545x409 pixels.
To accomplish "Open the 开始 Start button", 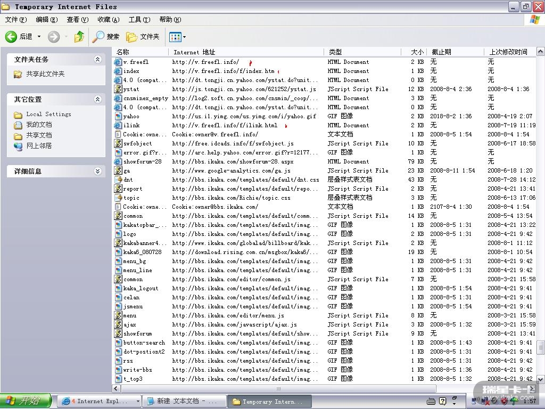I will tap(26, 401).
